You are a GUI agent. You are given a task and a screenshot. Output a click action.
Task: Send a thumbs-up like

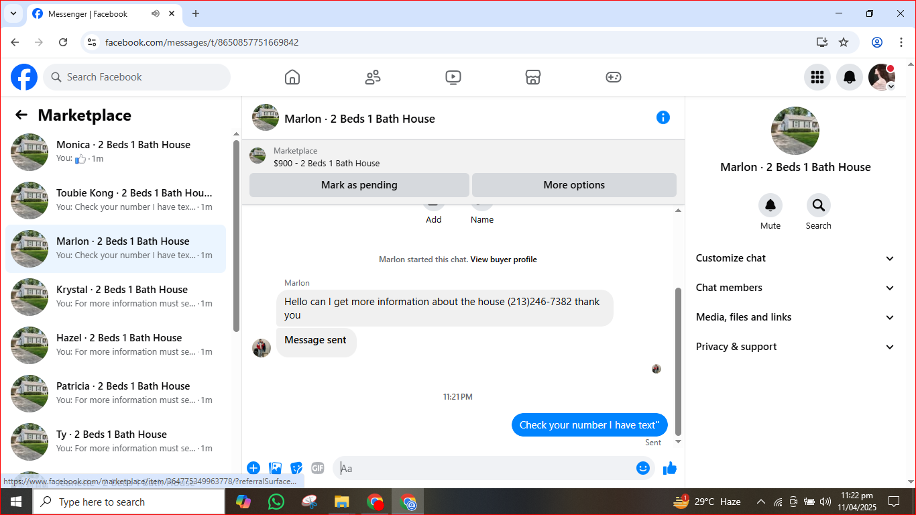[670, 468]
